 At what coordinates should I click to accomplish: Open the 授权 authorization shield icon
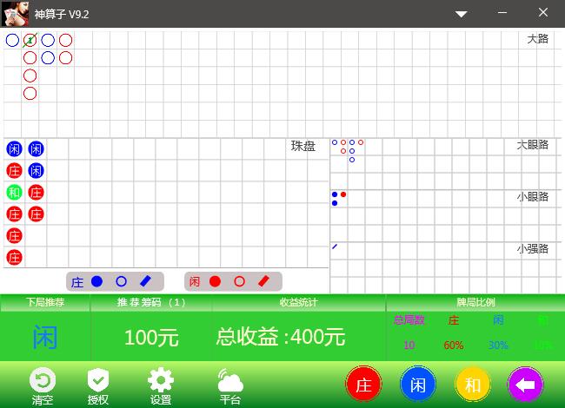[98, 380]
